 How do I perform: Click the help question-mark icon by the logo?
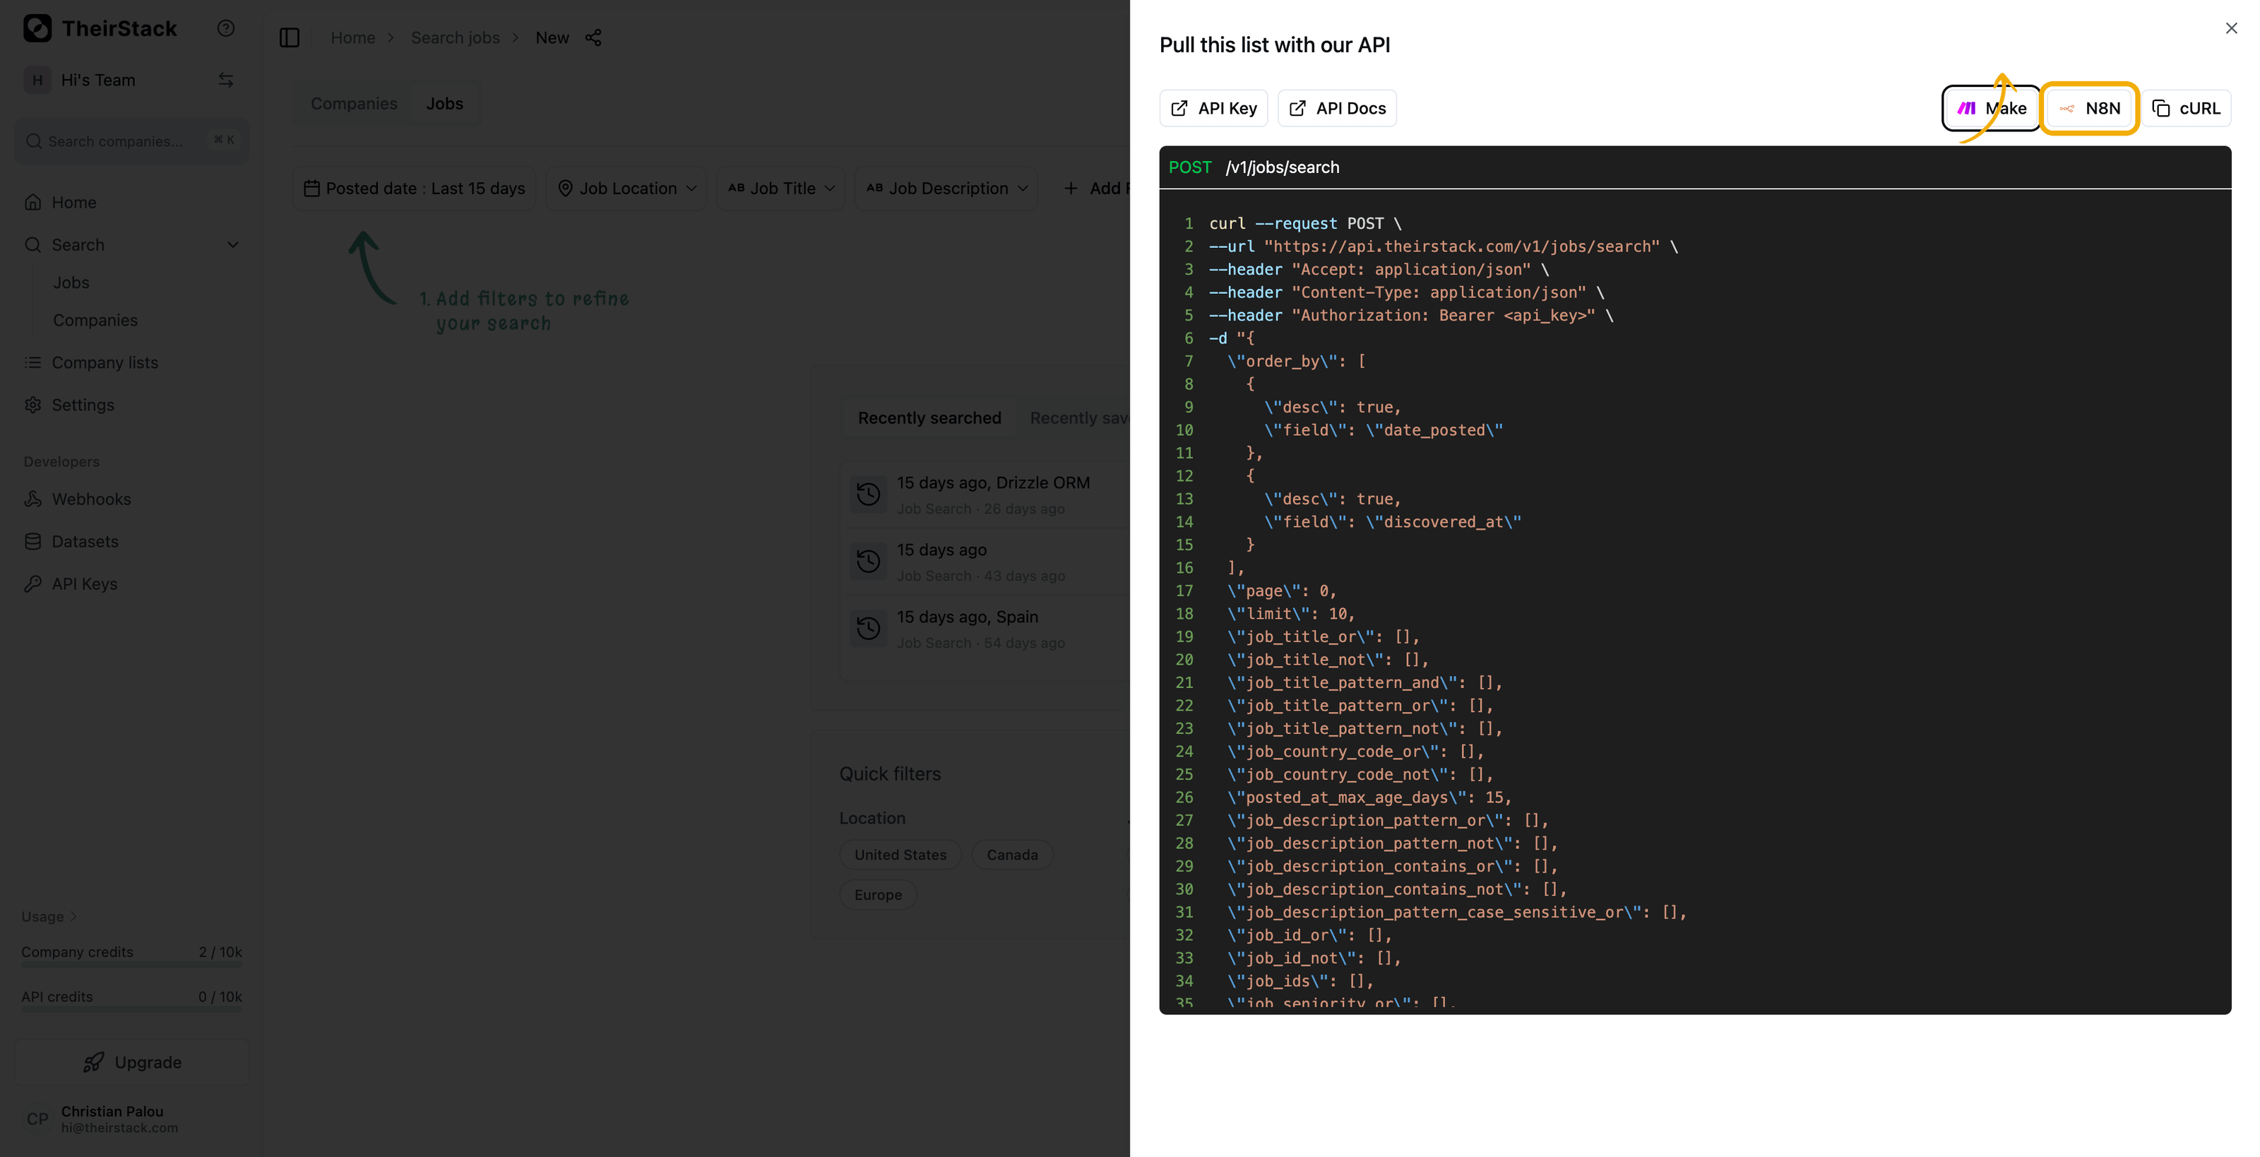tap(225, 28)
